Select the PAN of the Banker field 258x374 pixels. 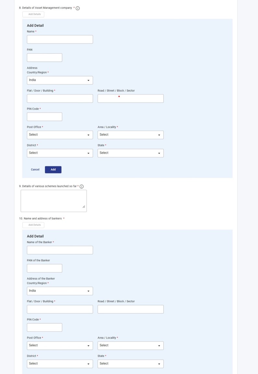(44, 268)
